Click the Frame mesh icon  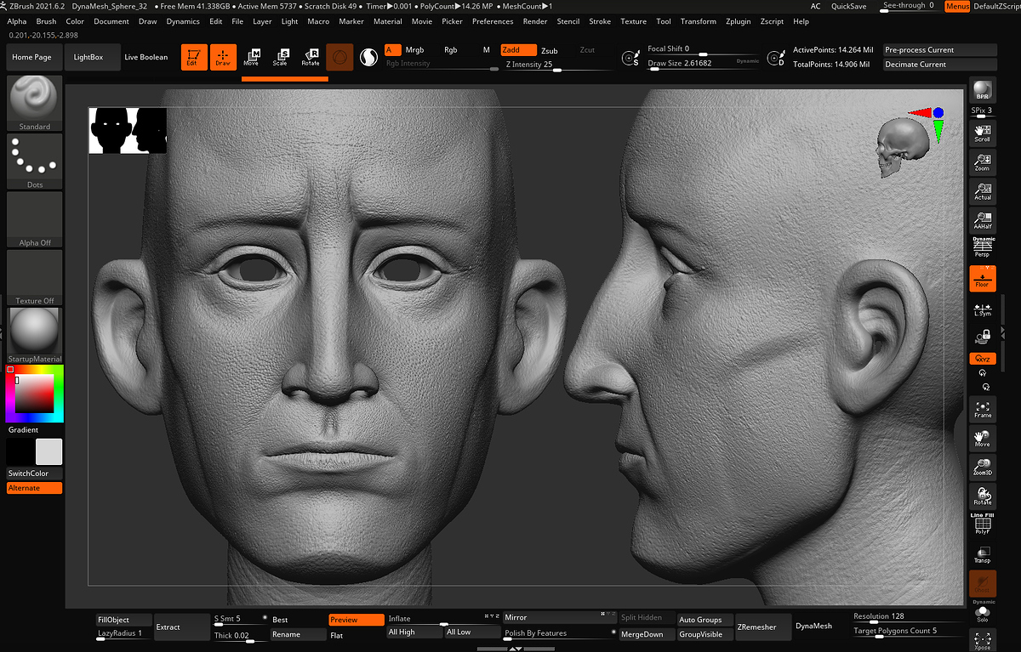983,409
